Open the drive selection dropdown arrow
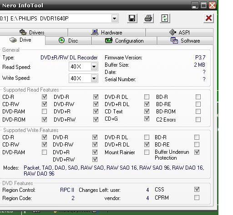233x215 pixels. (x=115, y=19)
